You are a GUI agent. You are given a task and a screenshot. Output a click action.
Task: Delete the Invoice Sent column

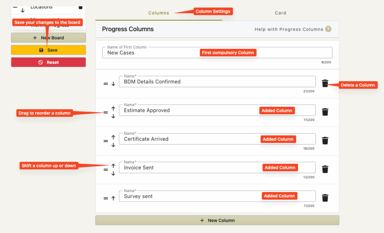click(x=325, y=169)
